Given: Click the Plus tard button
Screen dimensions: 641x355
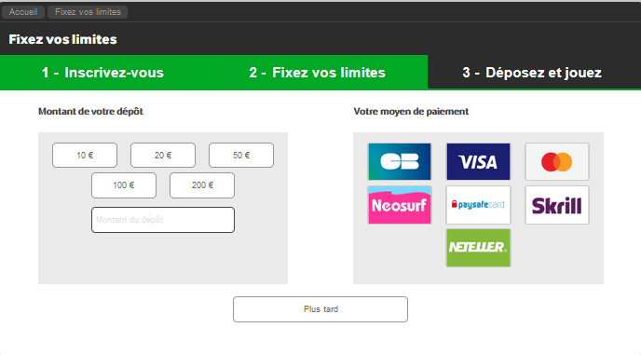Looking at the screenshot, I should [320, 309].
